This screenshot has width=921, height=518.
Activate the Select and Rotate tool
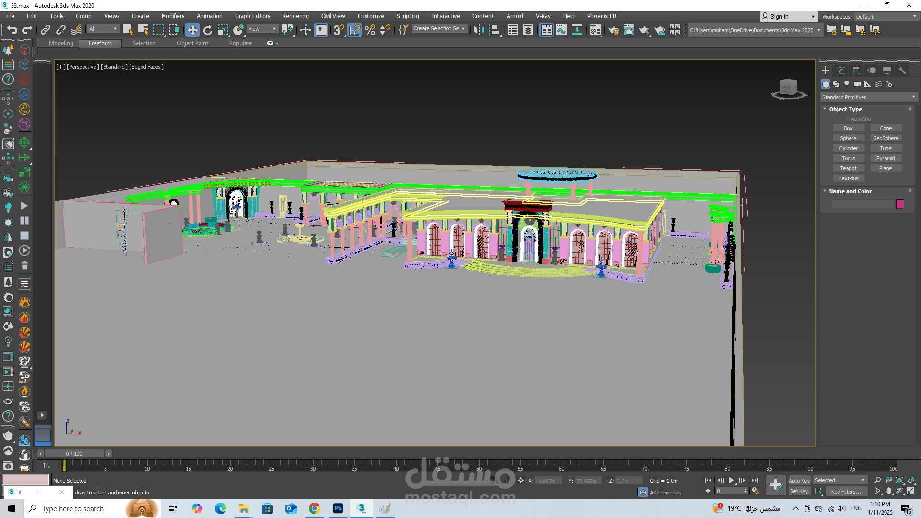point(208,30)
